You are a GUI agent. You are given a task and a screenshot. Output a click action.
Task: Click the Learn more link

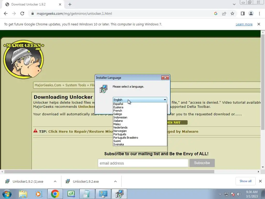[244, 24]
